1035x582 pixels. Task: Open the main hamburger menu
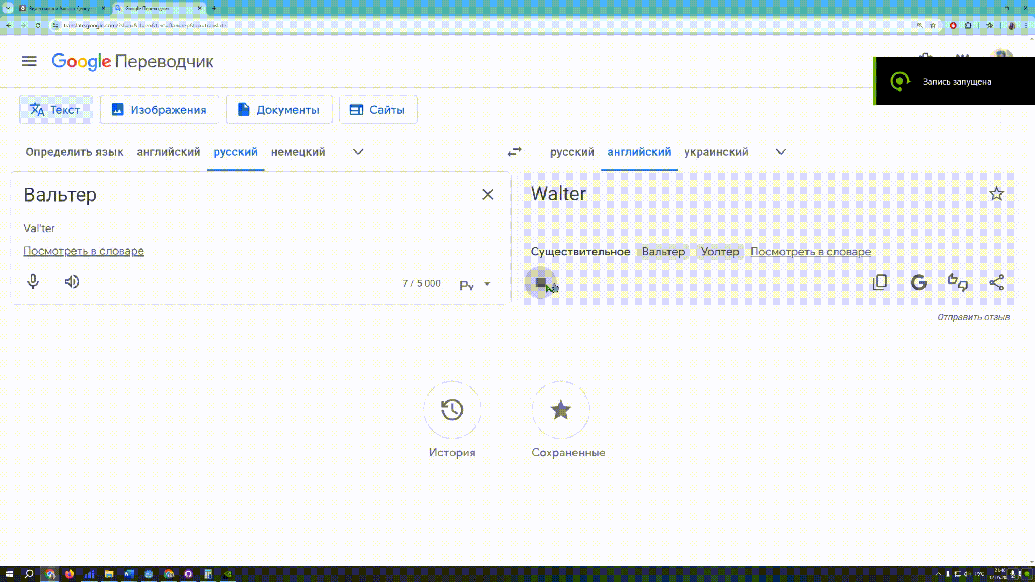click(x=29, y=61)
